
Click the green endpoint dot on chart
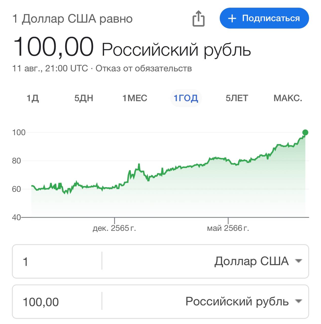coord(305,132)
